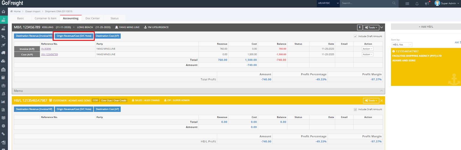This screenshot has height=150, width=461.
Task: Toggle the ASC sort order
Action: point(458,43)
